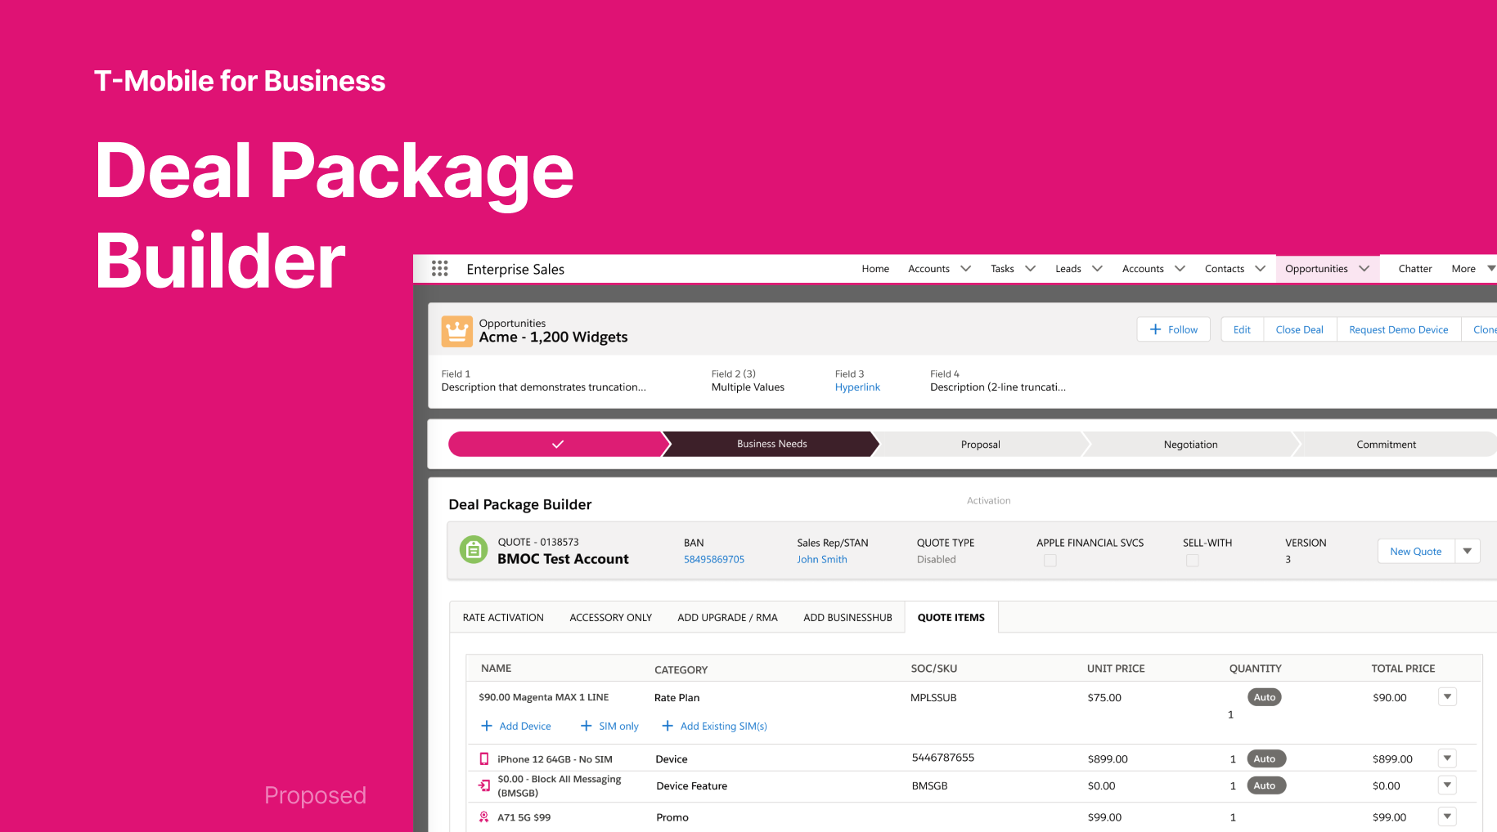1497x832 pixels.
Task: Switch to Accessory Only tab
Action: [610, 618]
